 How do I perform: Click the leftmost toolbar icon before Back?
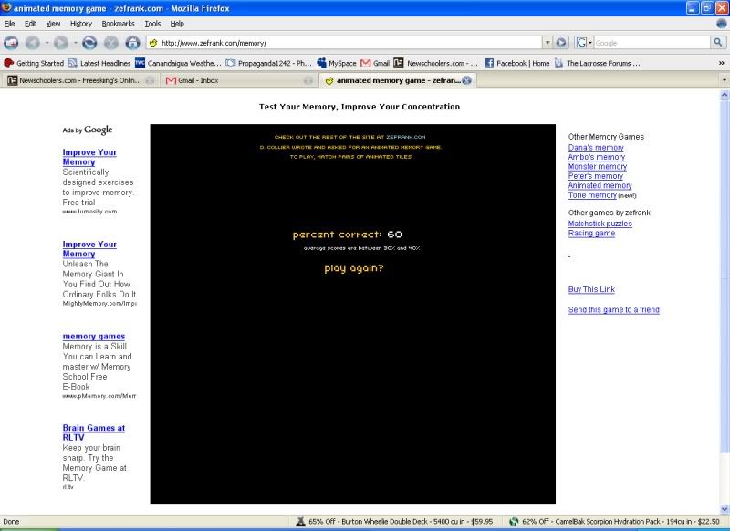(11, 43)
